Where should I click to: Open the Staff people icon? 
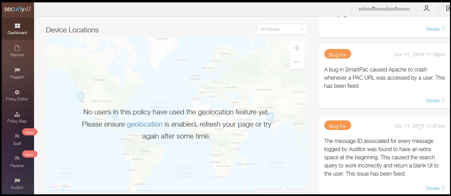click(x=17, y=136)
